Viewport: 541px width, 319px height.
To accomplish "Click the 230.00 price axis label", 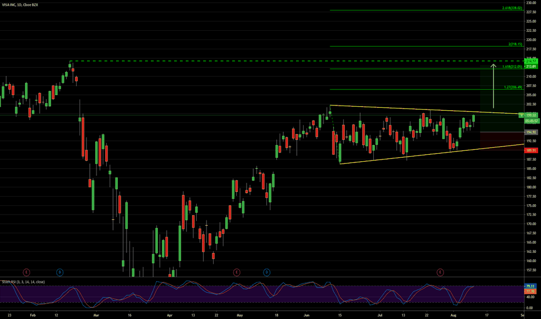I will click(x=531, y=3).
